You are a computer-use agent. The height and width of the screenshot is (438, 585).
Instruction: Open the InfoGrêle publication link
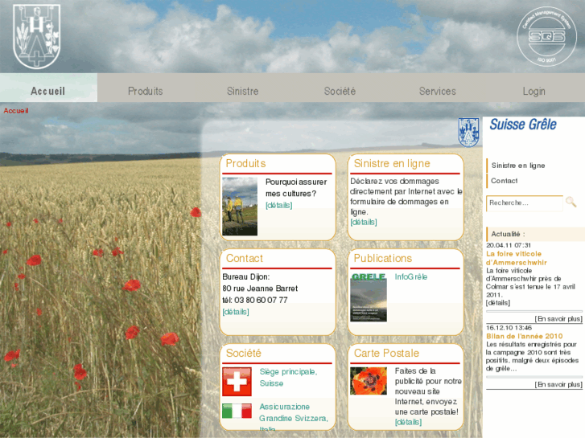411,277
